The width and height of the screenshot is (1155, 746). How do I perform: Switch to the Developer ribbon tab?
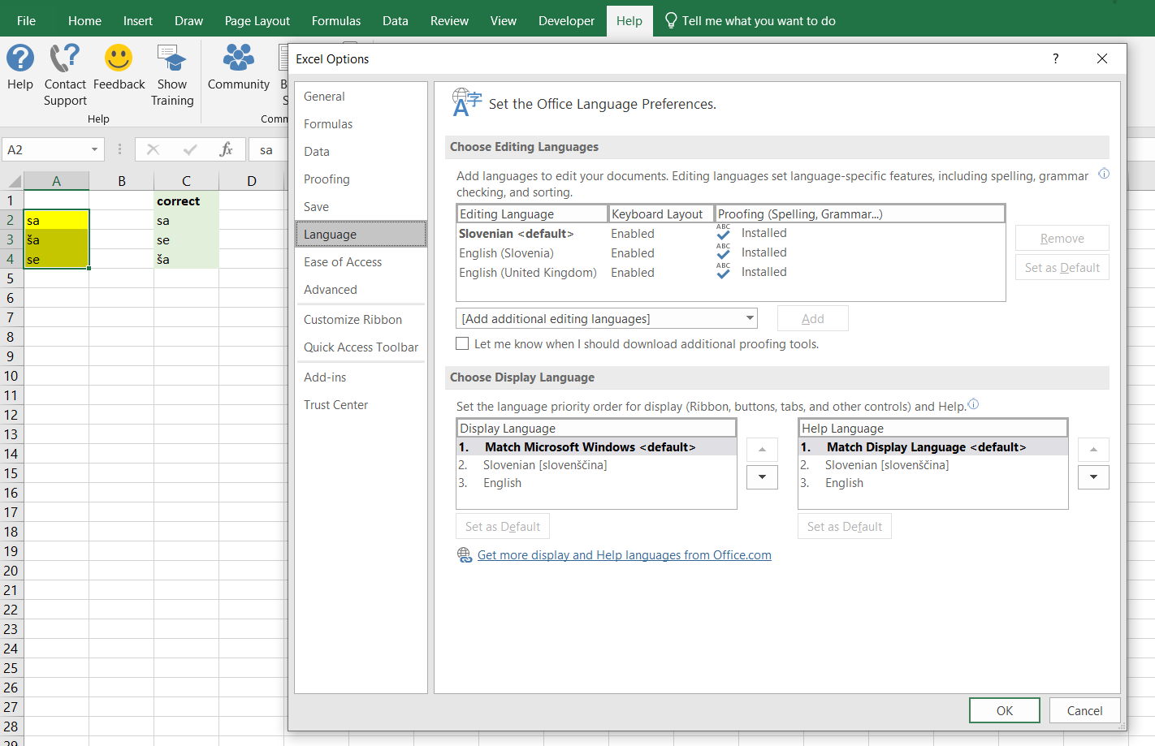coord(566,20)
